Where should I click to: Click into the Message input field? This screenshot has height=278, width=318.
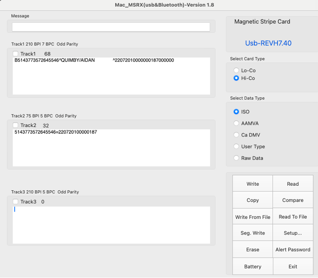(111, 27)
